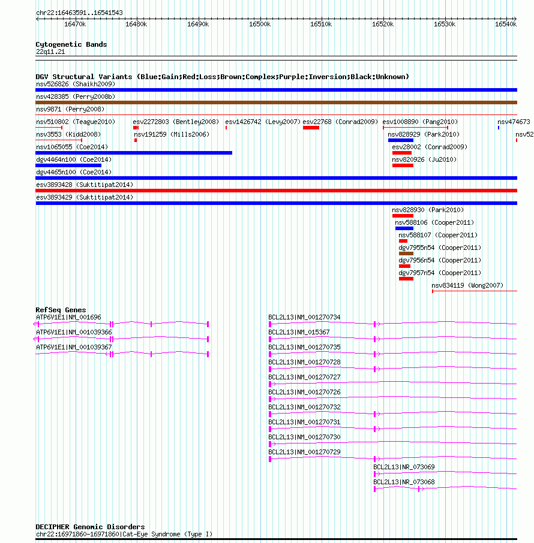Select the nsv9871 (Perry2008) label
Viewport: 534px width, 543px height.
tap(70, 109)
